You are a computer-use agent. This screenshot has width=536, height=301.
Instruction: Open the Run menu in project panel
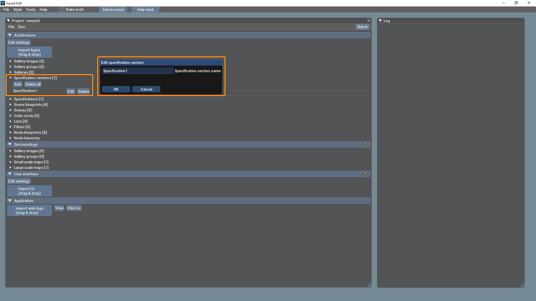point(22,27)
